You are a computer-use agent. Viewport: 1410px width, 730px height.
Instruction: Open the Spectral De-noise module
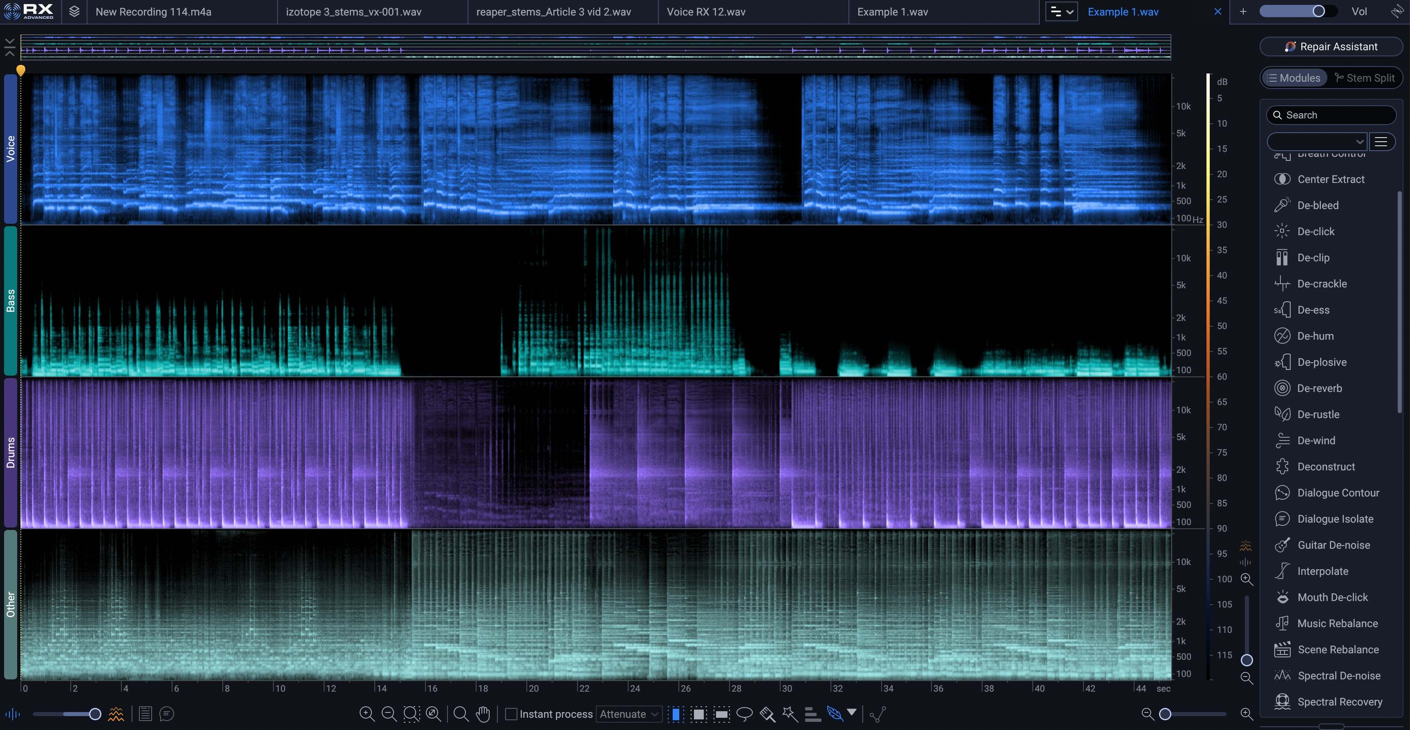click(1338, 676)
